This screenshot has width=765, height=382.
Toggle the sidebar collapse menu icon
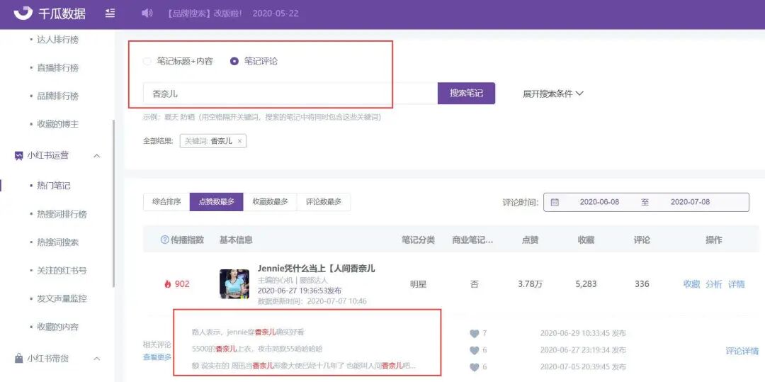pos(110,13)
